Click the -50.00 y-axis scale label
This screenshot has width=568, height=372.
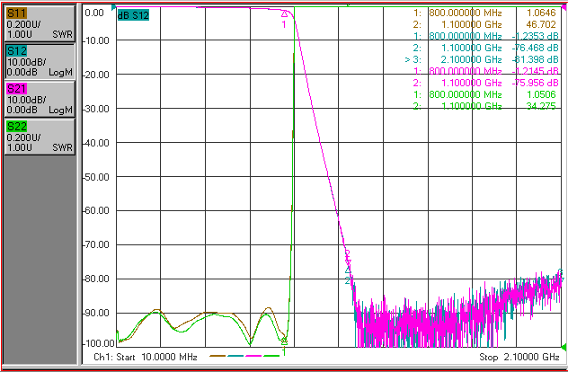[96, 177]
